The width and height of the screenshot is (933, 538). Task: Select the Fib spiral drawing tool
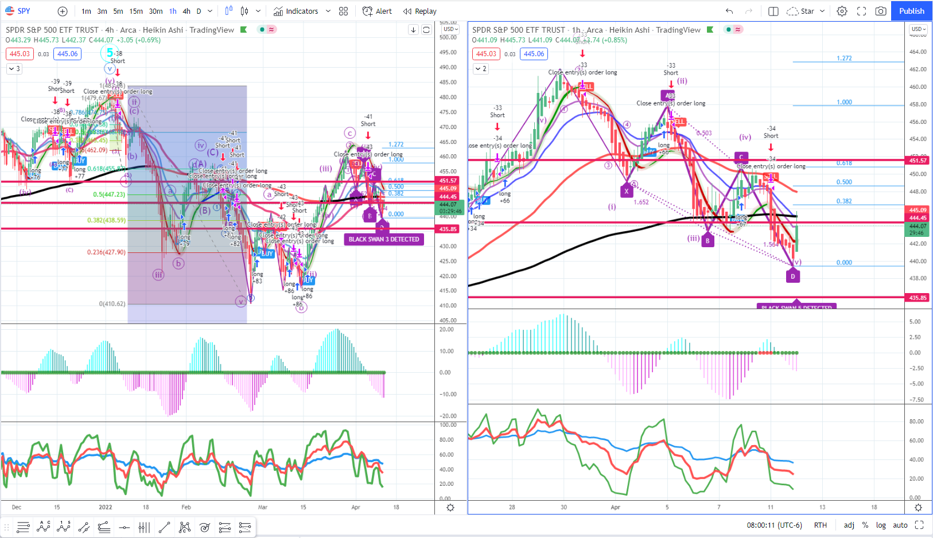(x=204, y=527)
